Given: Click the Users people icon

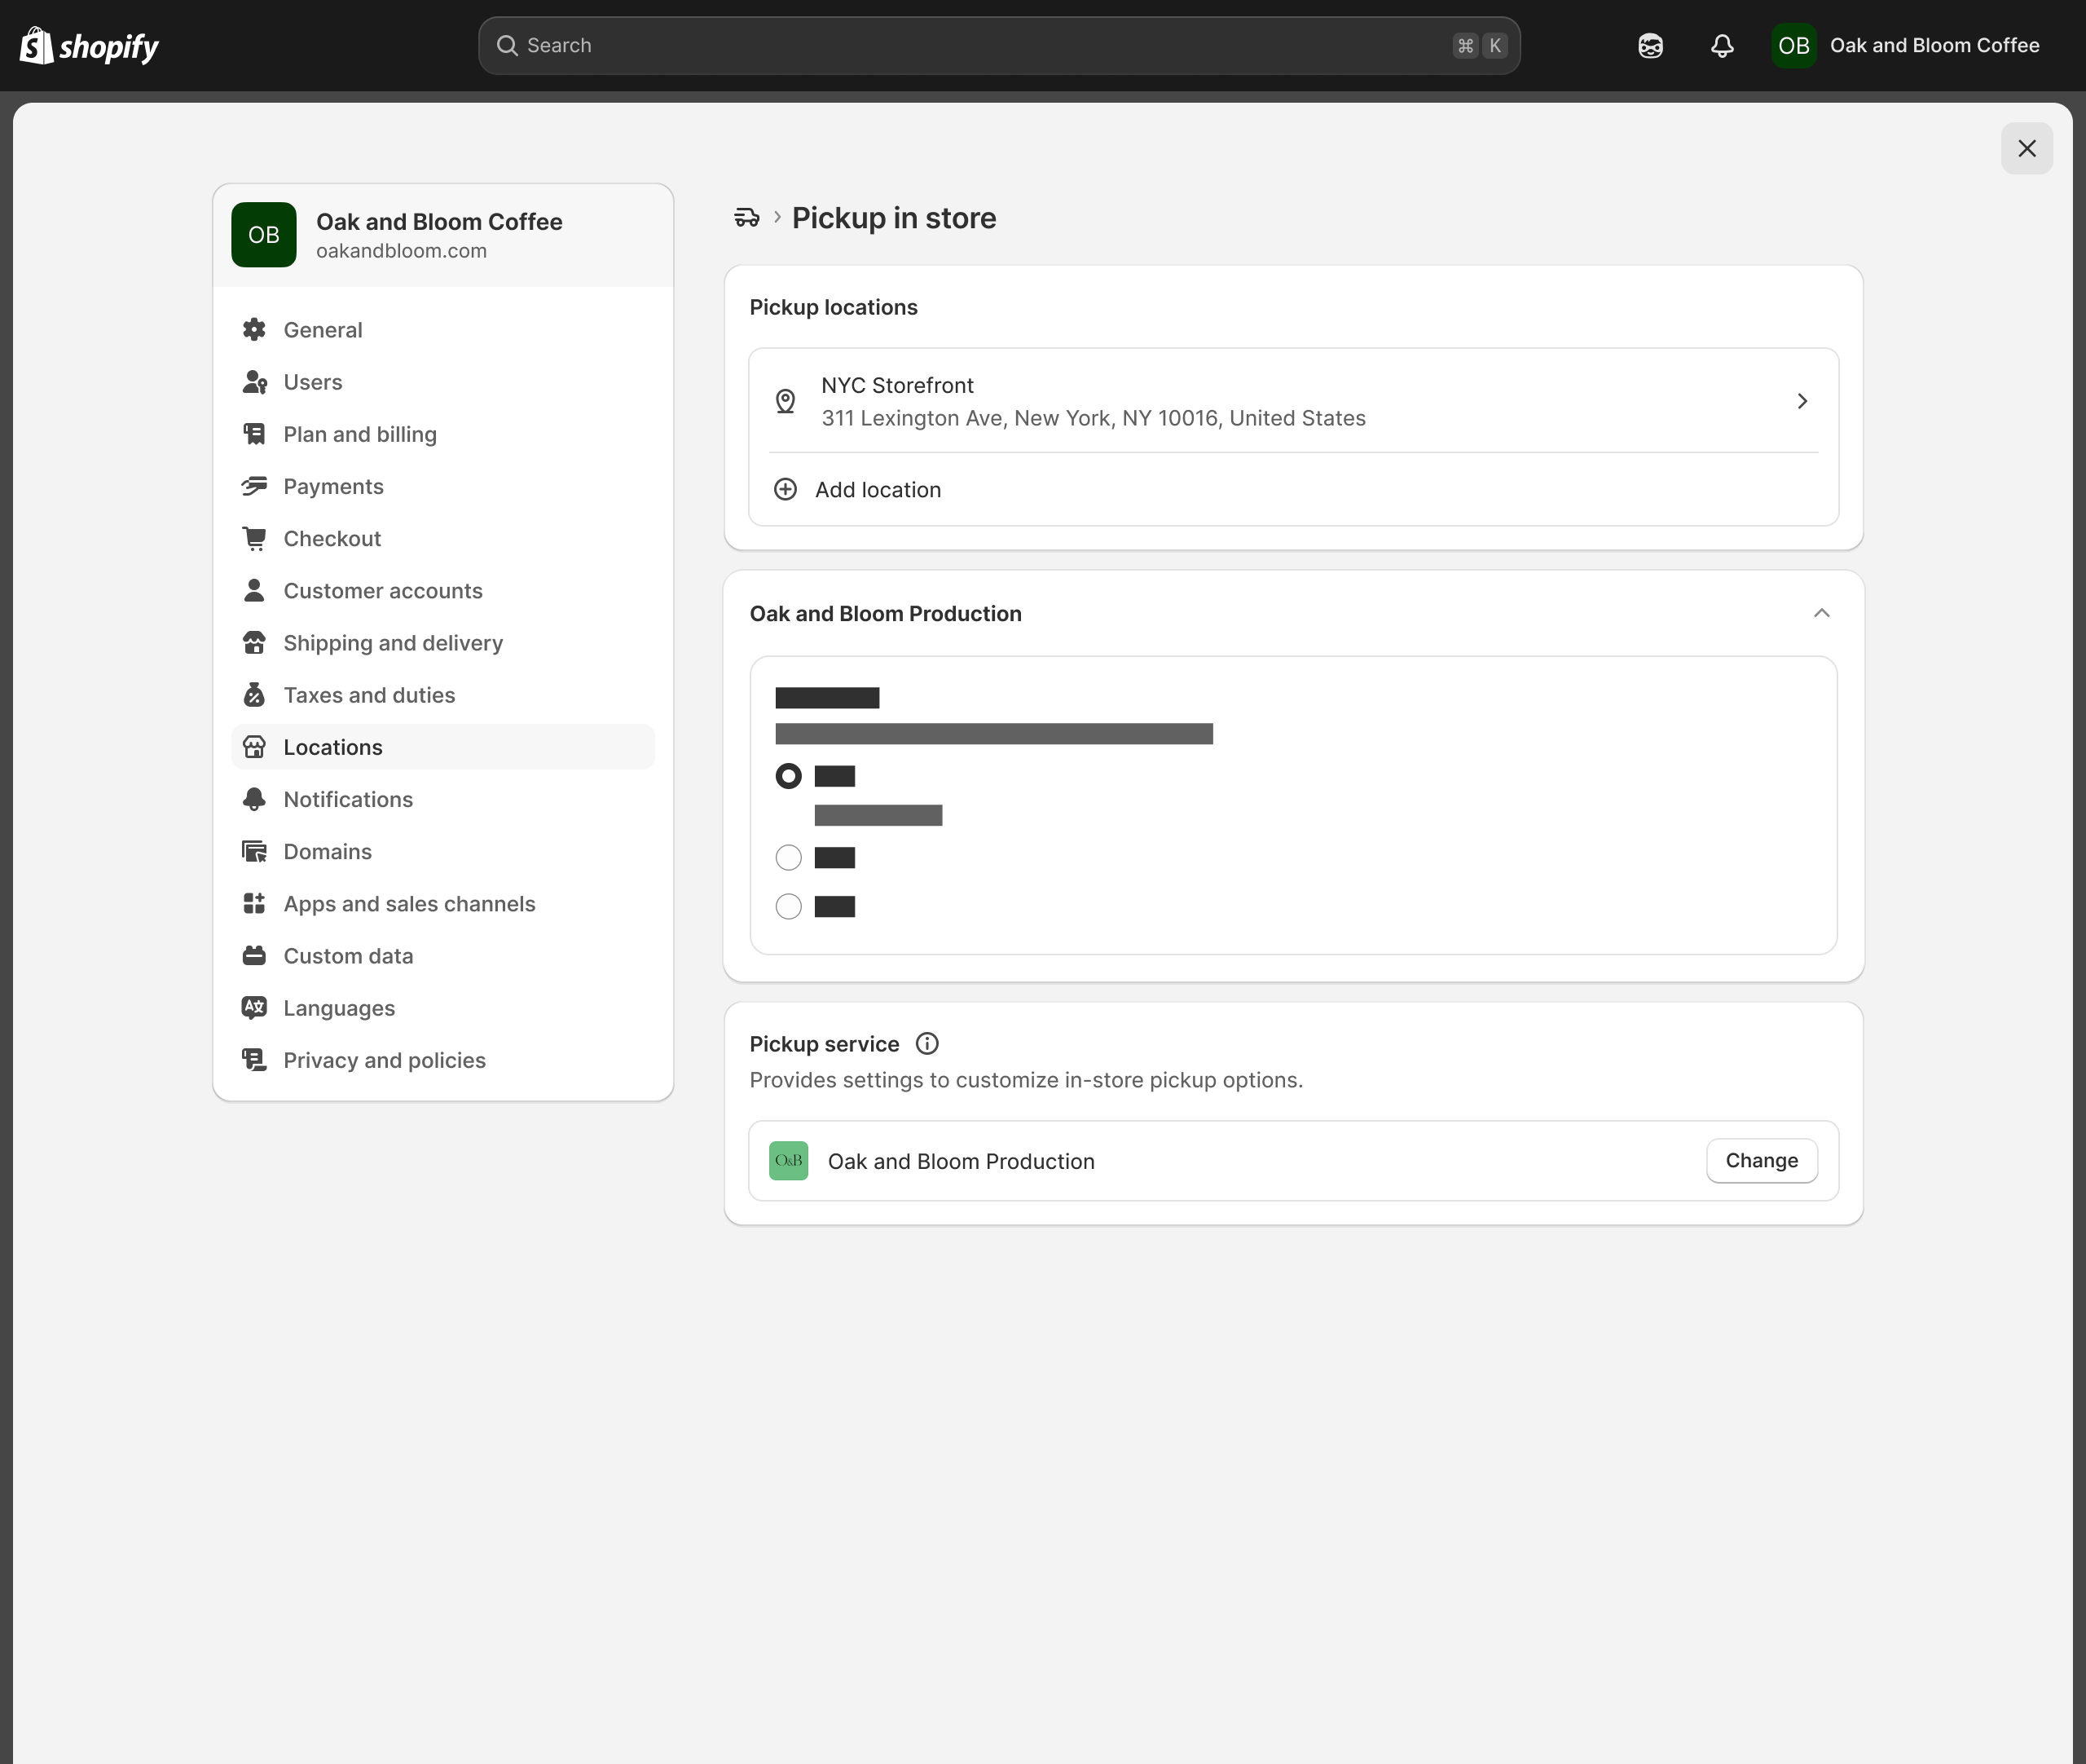Looking at the screenshot, I should coord(254,382).
